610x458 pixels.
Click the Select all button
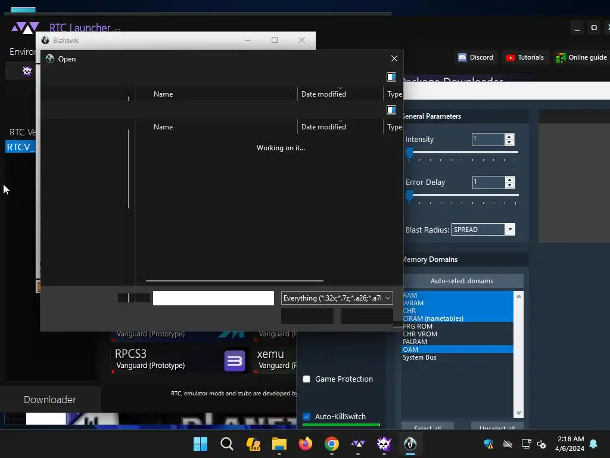[428, 426]
